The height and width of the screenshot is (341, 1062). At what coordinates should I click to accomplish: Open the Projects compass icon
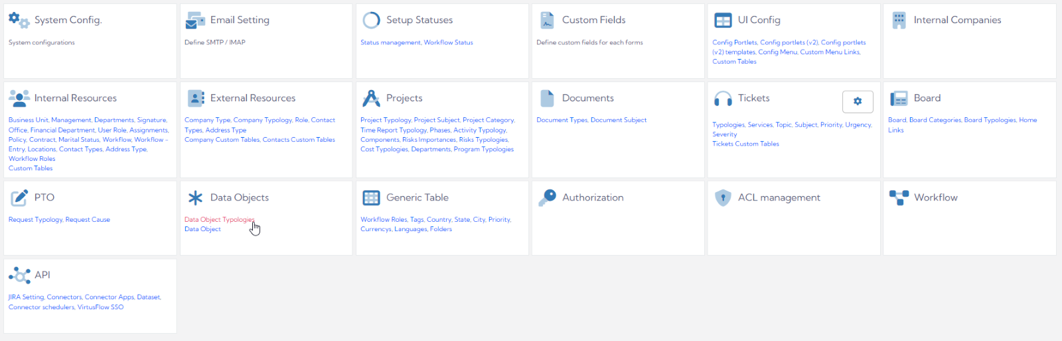(371, 98)
